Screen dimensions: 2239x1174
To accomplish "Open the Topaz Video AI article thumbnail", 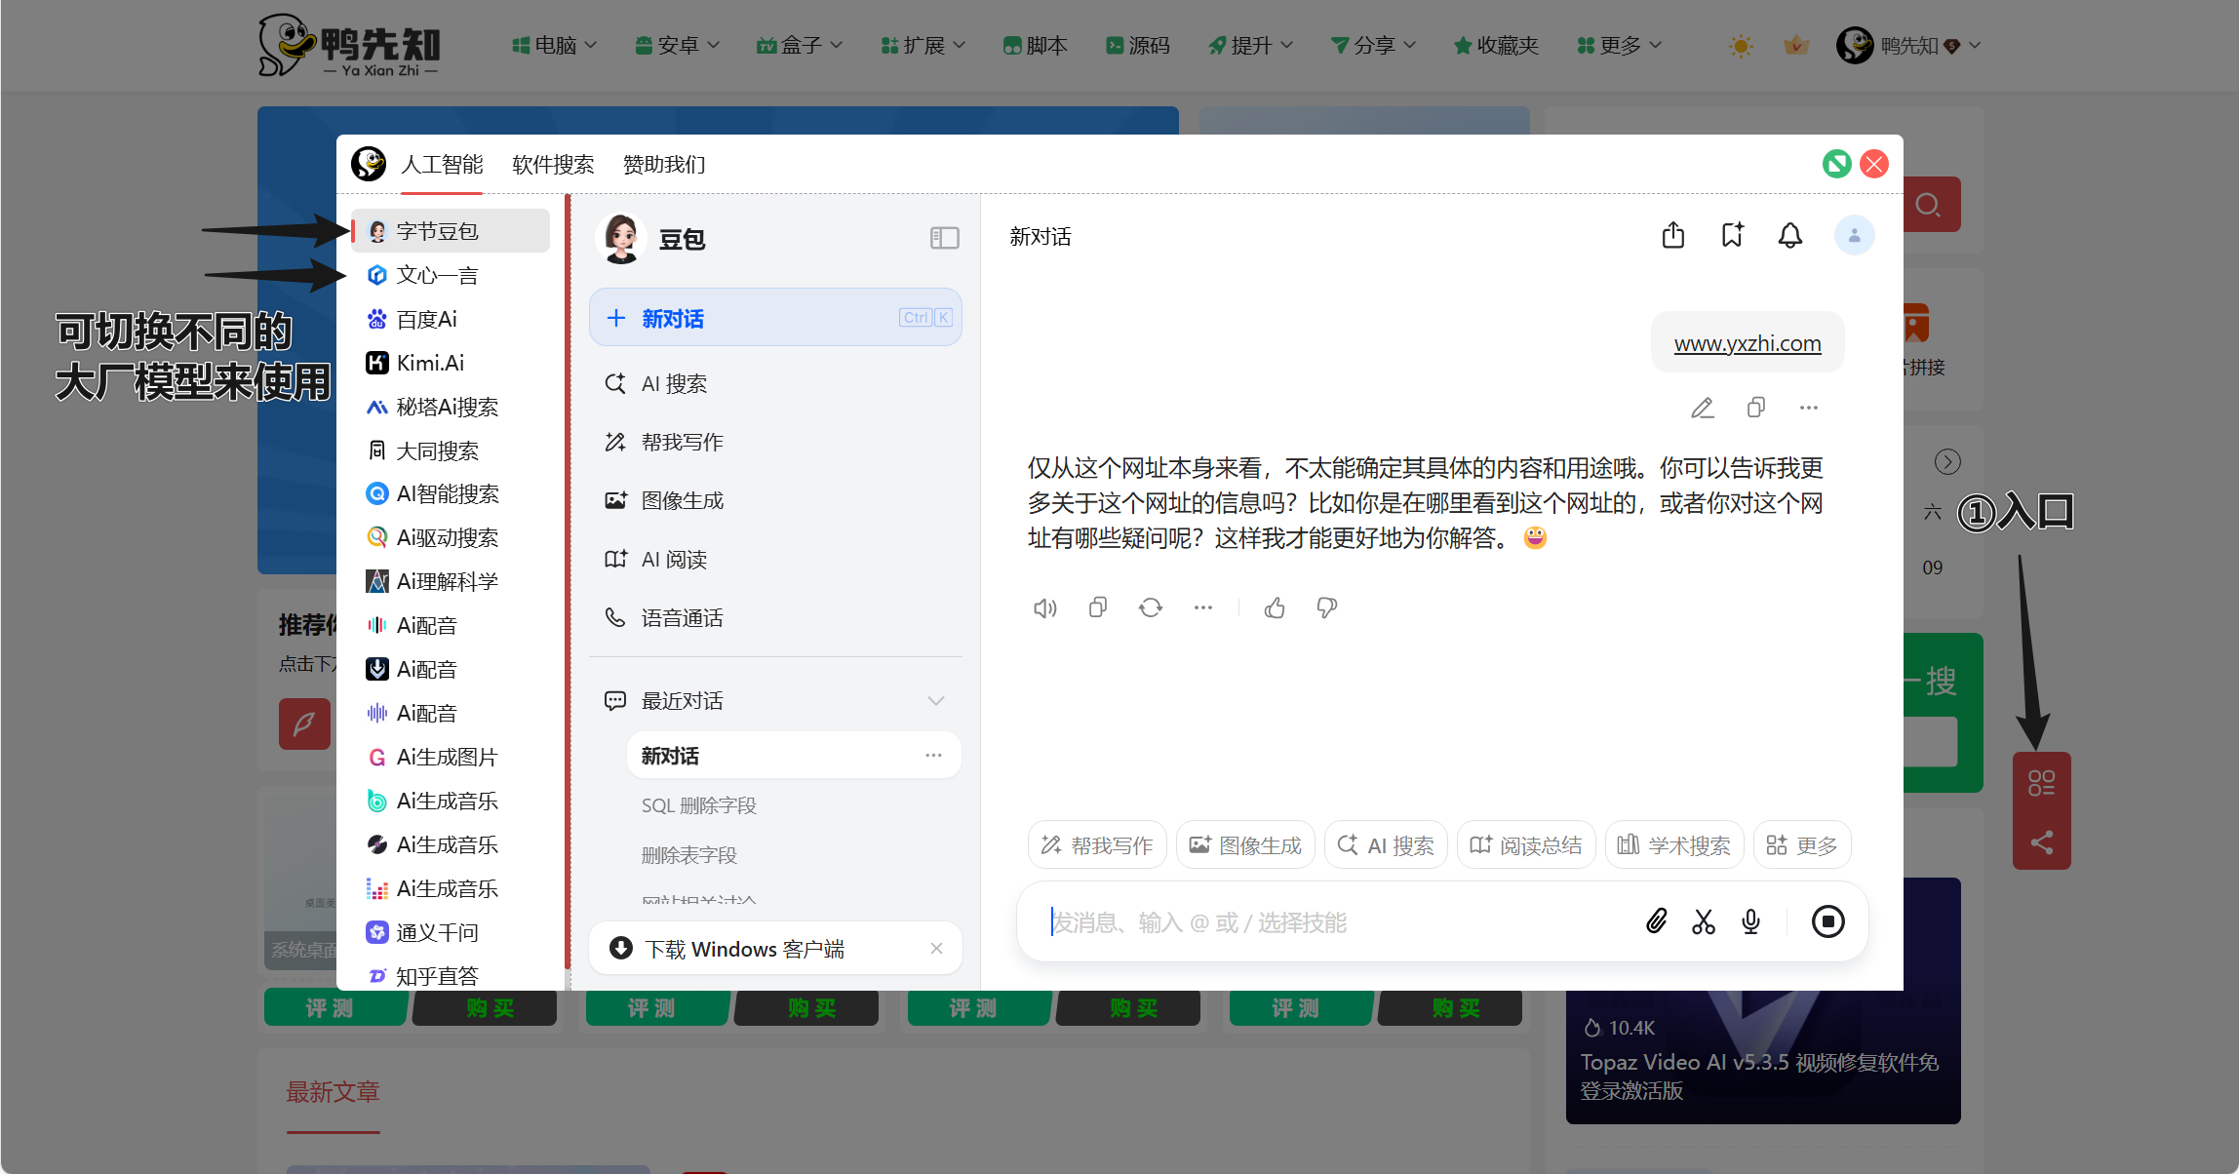I will click(x=1763, y=1000).
